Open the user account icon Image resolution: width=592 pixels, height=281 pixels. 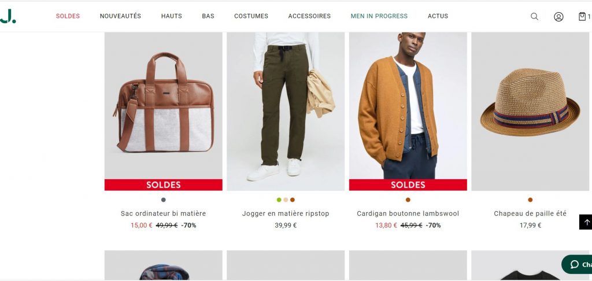558,17
